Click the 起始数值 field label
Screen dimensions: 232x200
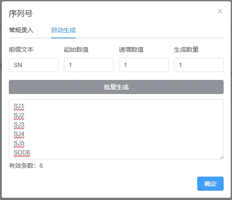[76, 49]
